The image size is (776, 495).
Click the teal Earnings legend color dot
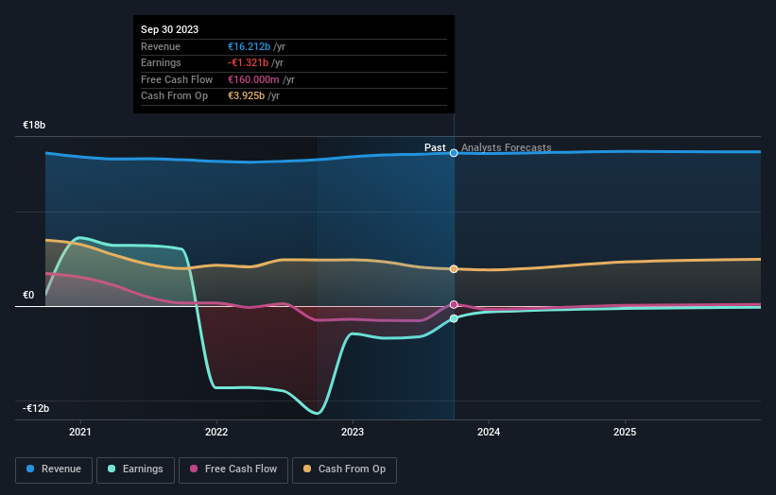112,469
